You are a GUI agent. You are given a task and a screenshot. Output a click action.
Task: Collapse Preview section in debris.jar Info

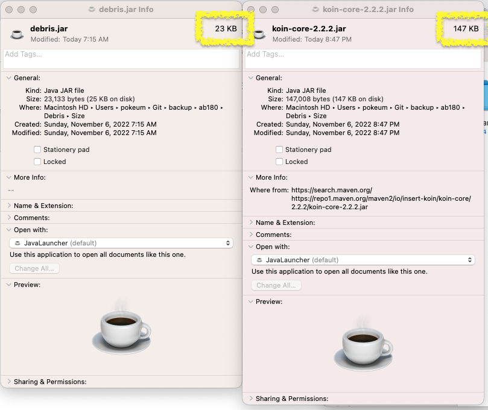8,285
